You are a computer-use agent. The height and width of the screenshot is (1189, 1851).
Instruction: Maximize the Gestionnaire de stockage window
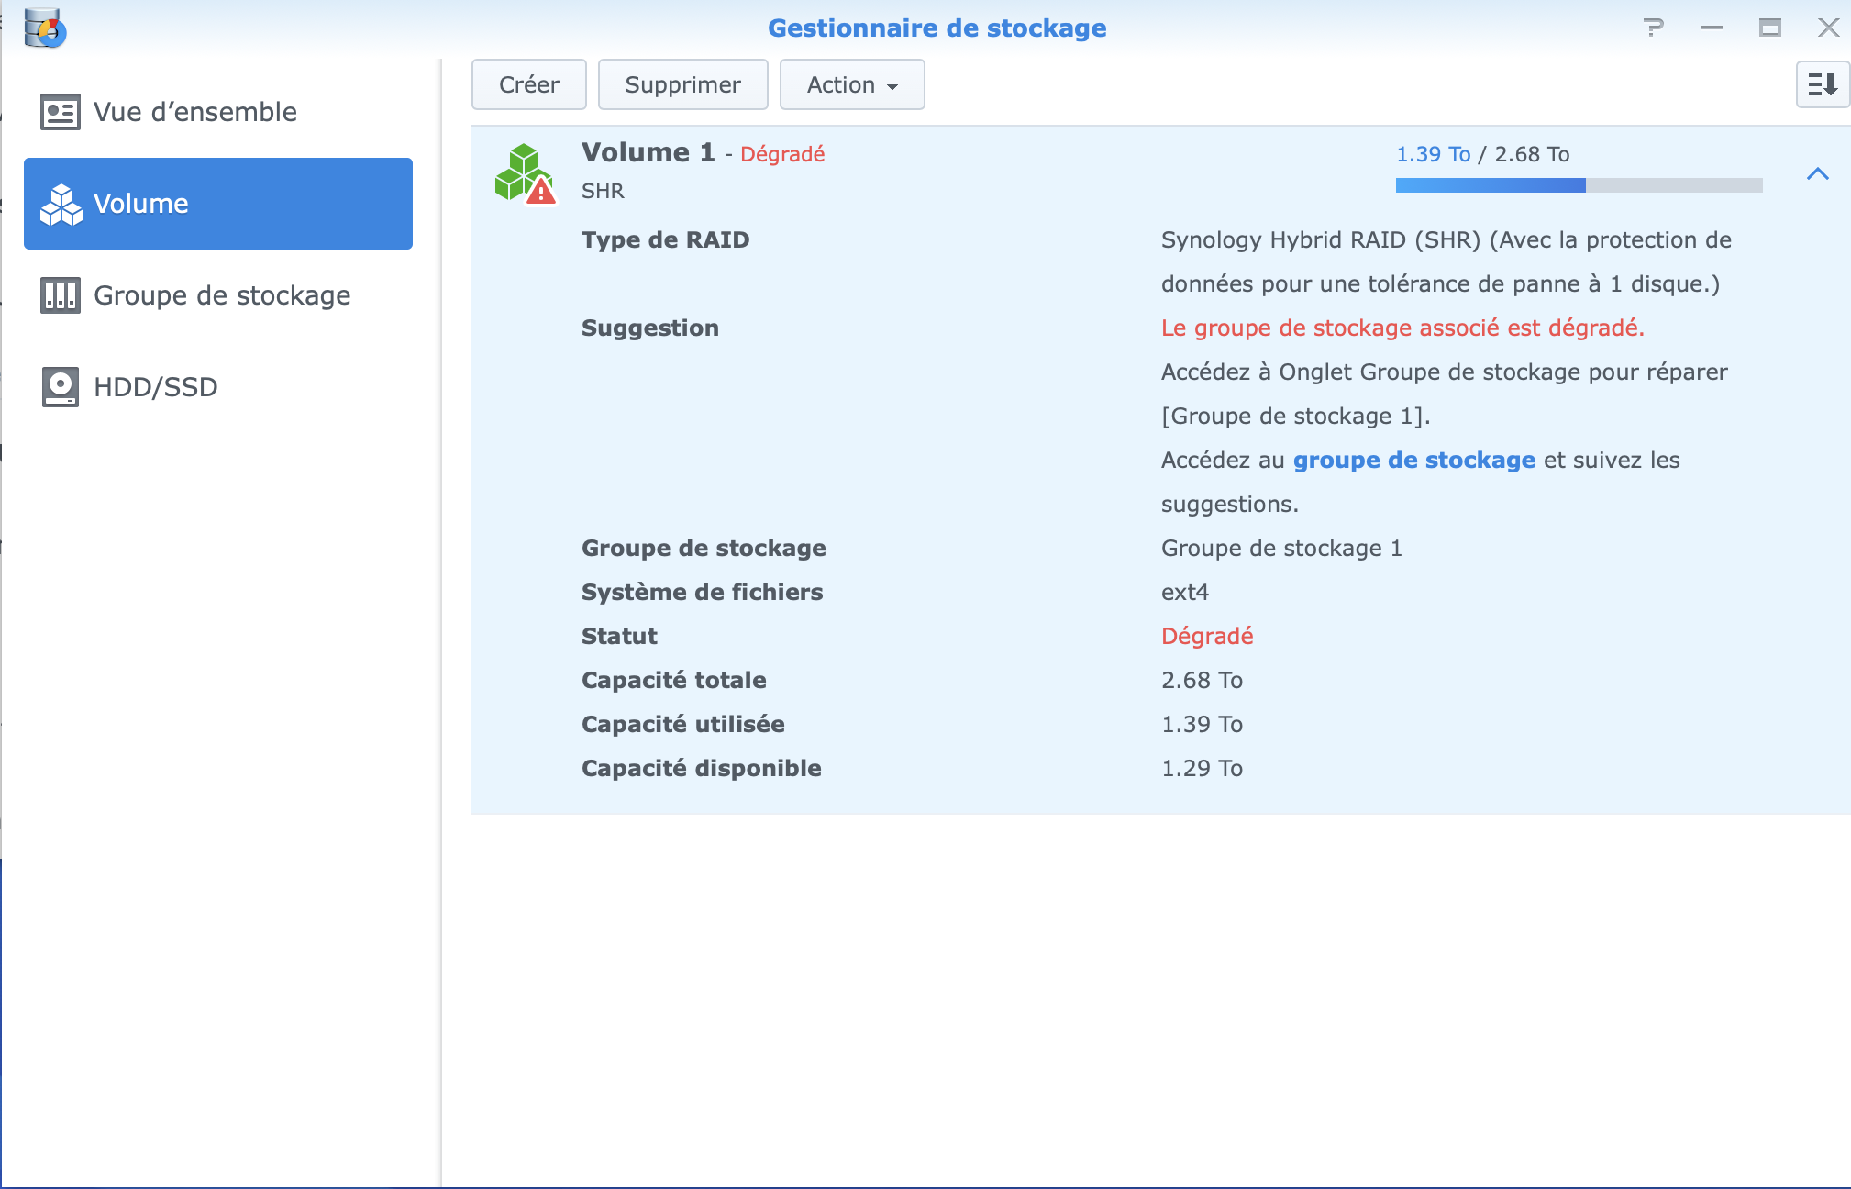click(1769, 28)
